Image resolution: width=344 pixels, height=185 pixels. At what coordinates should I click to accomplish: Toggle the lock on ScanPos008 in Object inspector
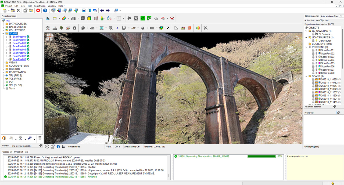pyautogui.click(x=313, y=73)
